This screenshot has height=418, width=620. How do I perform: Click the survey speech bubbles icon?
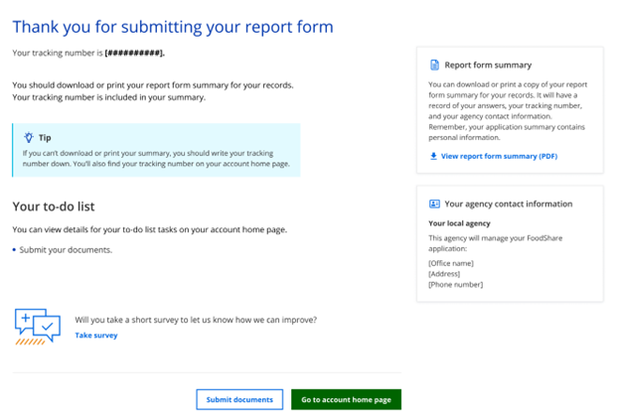pyautogui.click(x=38, y=327)
